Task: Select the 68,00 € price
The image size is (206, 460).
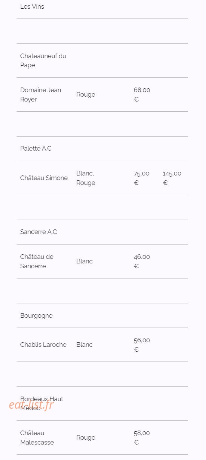Action: click(142, 94)
